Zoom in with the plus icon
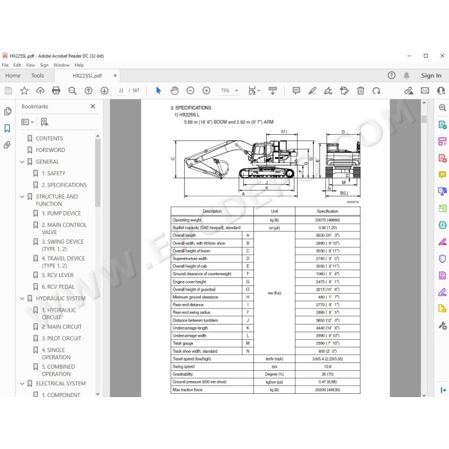Screen dimensions: 449x449 click(x=207, y=91)
